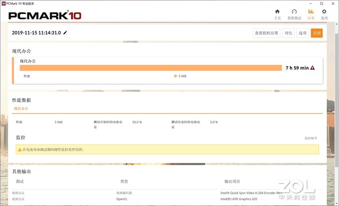The height and width of the screenshot is (206, 339).
Task: Click the 输出项目 column header
Action: click(232, 181)
